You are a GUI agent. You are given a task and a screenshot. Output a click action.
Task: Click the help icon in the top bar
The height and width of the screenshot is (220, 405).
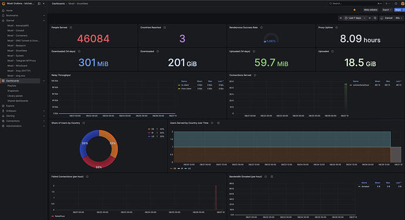pyautogui.click(x=396, y=4)
